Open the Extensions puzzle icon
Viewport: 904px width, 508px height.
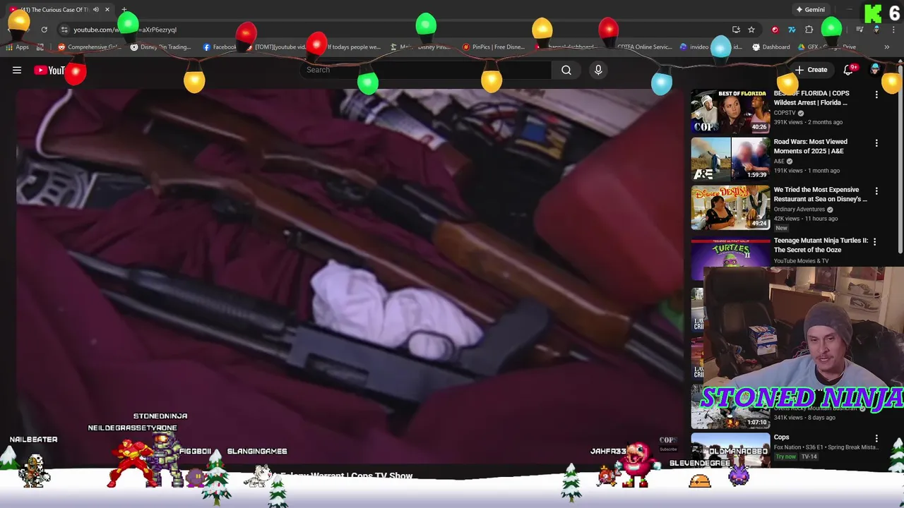pos(809,30)
